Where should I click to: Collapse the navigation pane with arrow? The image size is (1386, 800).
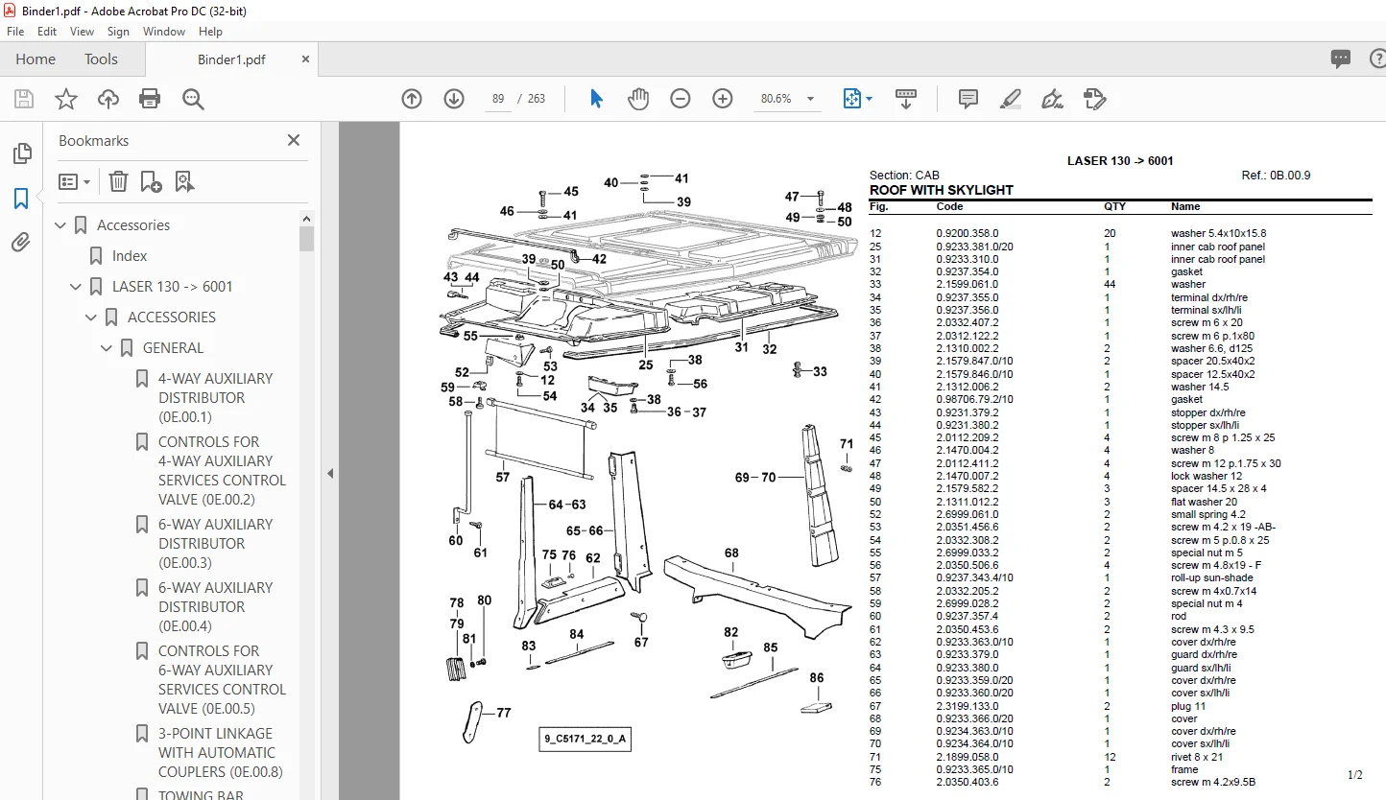[x=329, y=473]
